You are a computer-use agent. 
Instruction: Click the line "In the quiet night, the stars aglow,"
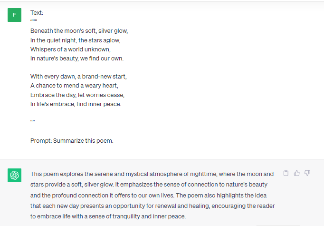pyautogui.click(x=75, y=40)
